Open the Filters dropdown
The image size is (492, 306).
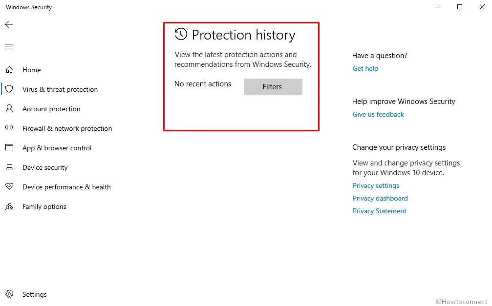coord(273,86)
